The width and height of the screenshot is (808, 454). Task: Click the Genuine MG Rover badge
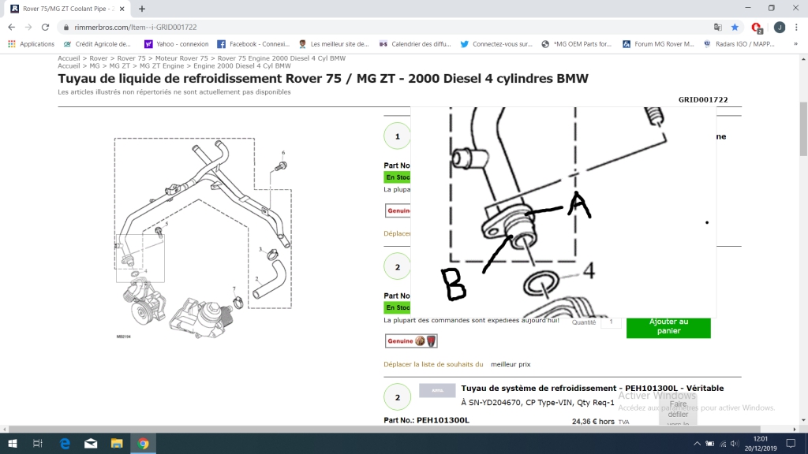point(411,340)
